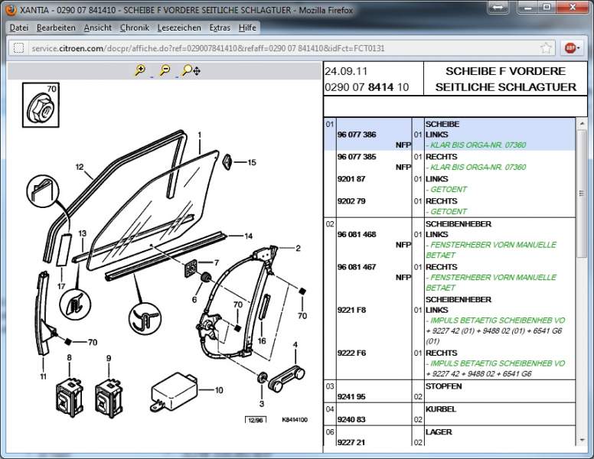The height and width of the screenshot is (459, 594).
Task: Select part number 9201 87
Action: (351, 179)
